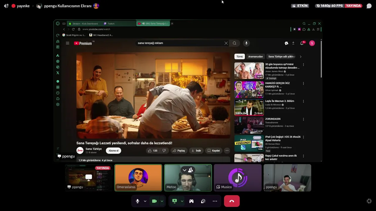Dislike the Sana Tereyağı video

pos(164,151)
